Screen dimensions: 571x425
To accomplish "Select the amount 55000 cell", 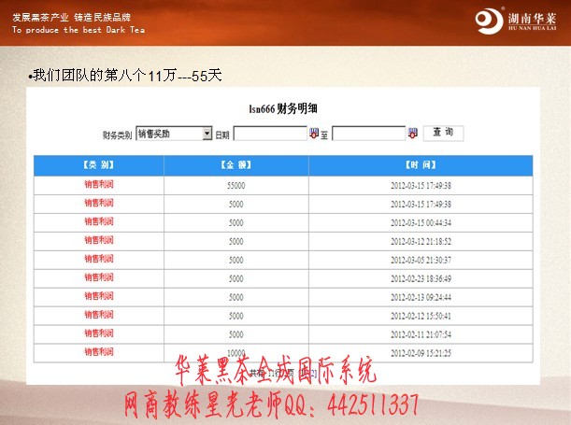I will pos(236,186).
